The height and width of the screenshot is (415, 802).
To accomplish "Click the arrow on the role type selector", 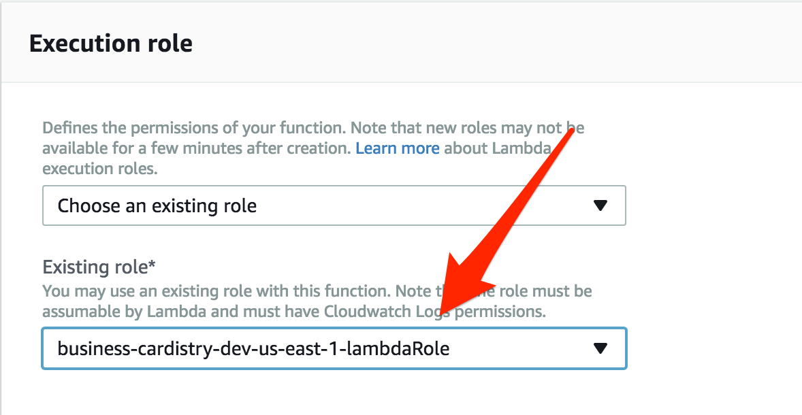I will (x=600, y=205).
